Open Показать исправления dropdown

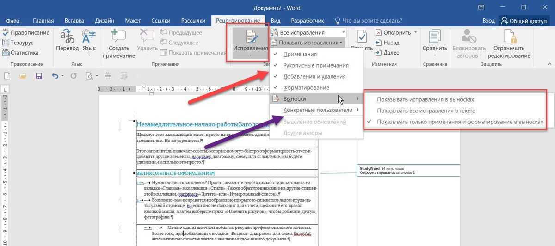coord(308,43)
